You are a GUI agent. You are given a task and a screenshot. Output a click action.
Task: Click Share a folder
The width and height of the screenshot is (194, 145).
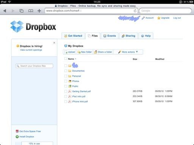[x=103, y=52]
